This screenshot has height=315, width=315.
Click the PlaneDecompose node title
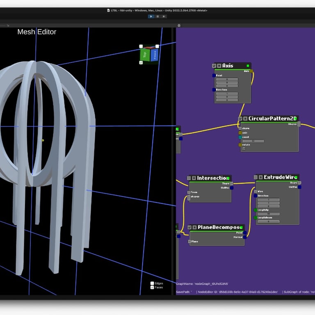click(x=218, y=227)
